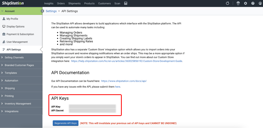Expand the Branded Customer Pages section
Viewport: 263px width, 128px height.
click(21, 65)
